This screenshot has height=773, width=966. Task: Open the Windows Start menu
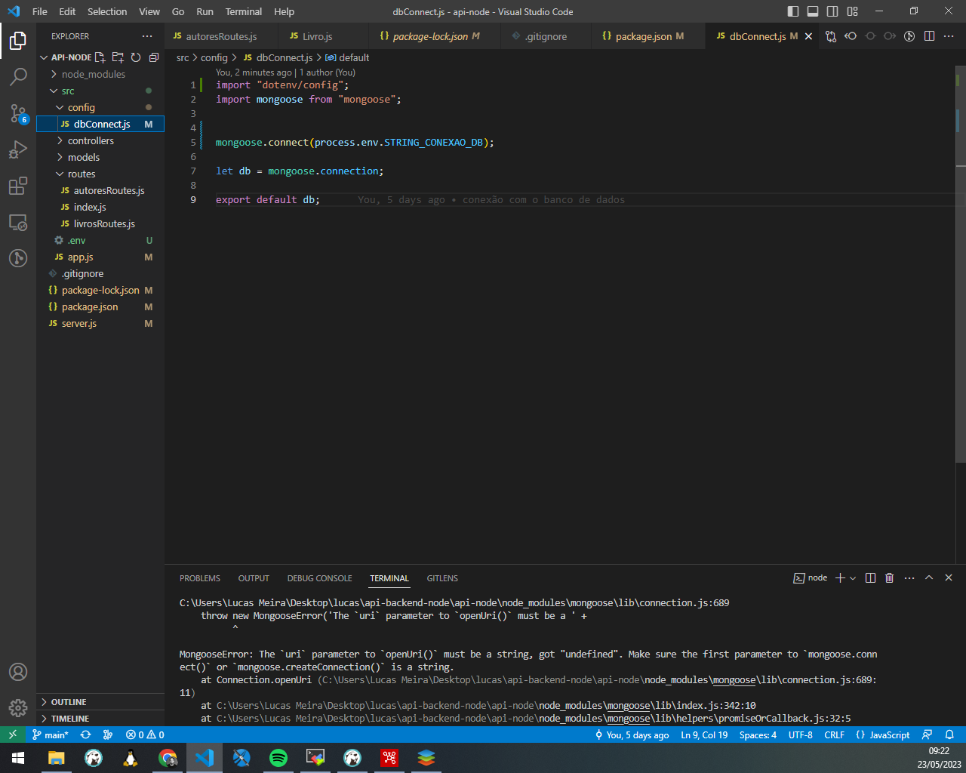tap(18, 758)
